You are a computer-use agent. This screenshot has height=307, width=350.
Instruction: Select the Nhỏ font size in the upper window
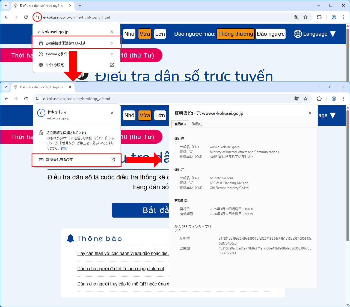click(x=129, y=34)
